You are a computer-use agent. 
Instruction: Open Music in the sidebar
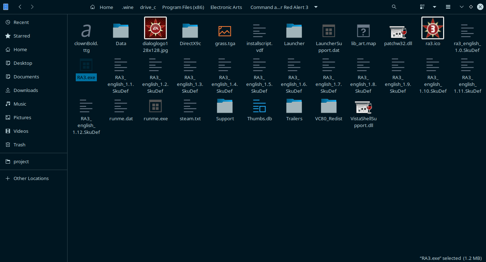(34, 104)
